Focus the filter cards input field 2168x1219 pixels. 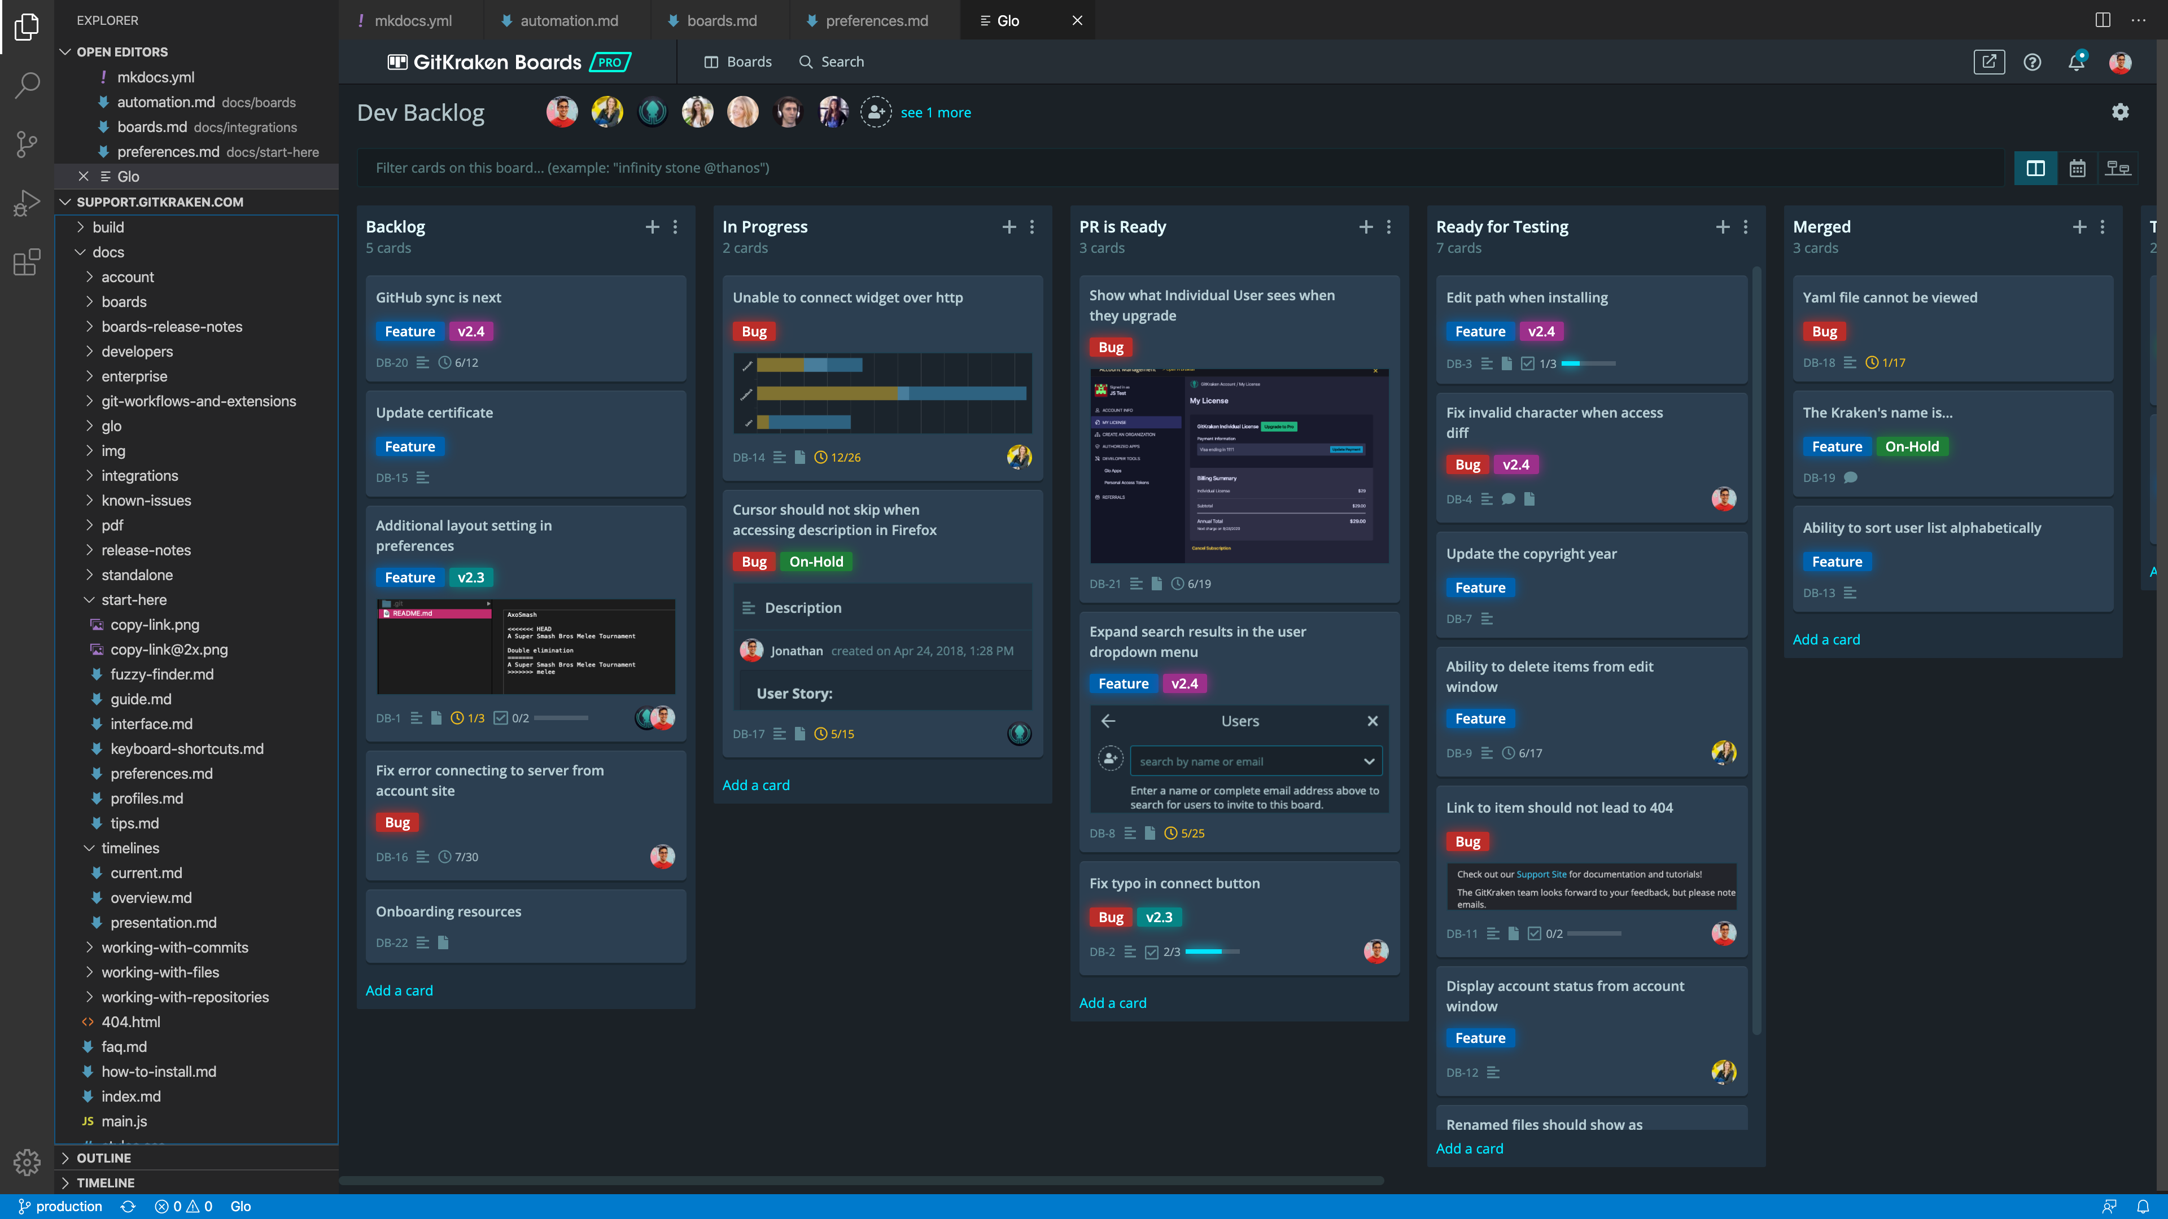tap(1180, 168)
